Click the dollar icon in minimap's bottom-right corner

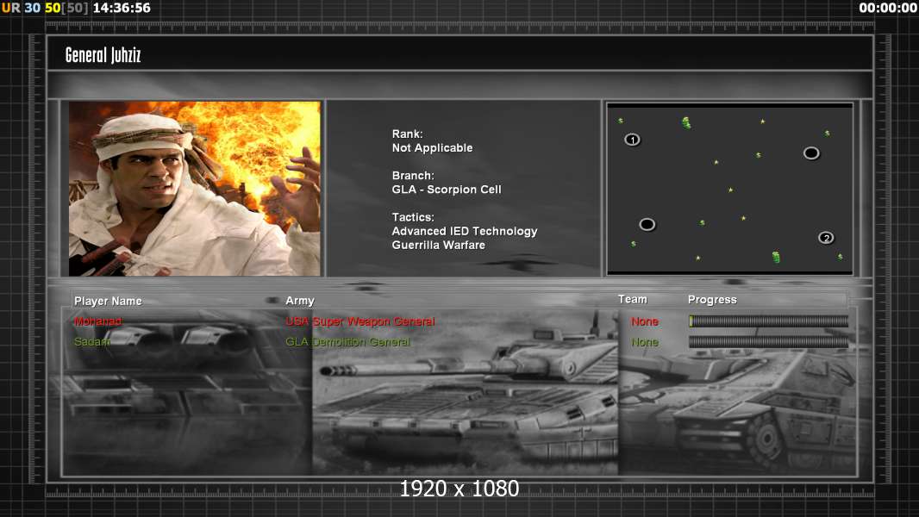click(840, 257)
